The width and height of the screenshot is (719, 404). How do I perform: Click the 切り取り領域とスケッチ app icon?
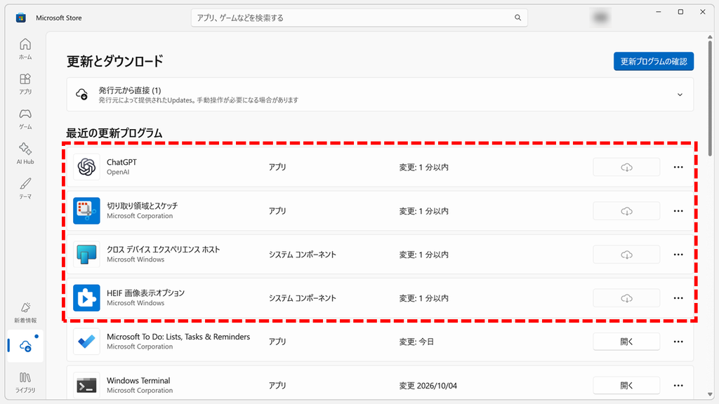pos(86,210)
